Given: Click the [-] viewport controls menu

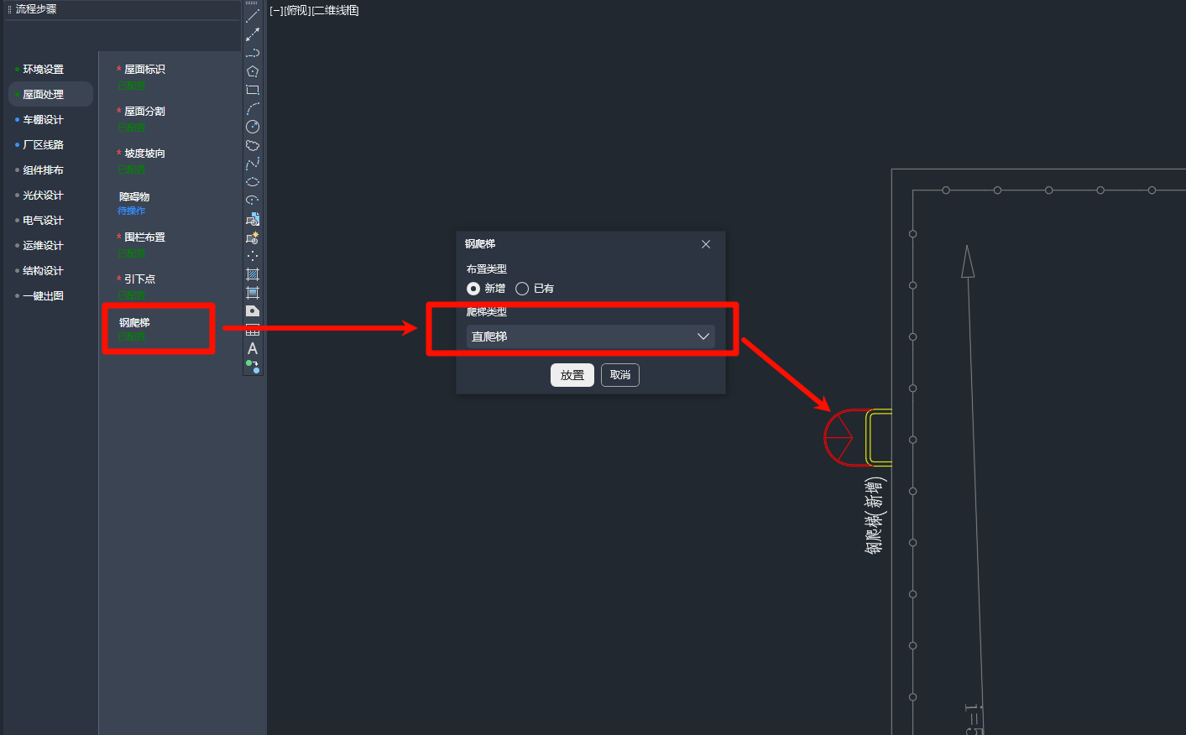Looking at the screenshot, I should 276,11.
